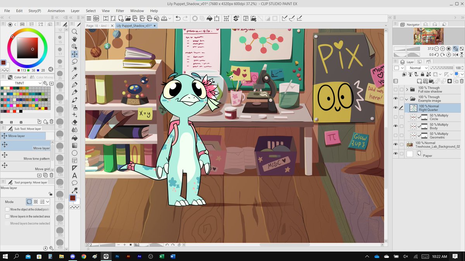
Task: Select the Eraser tool
Action: tap(74, 122)
